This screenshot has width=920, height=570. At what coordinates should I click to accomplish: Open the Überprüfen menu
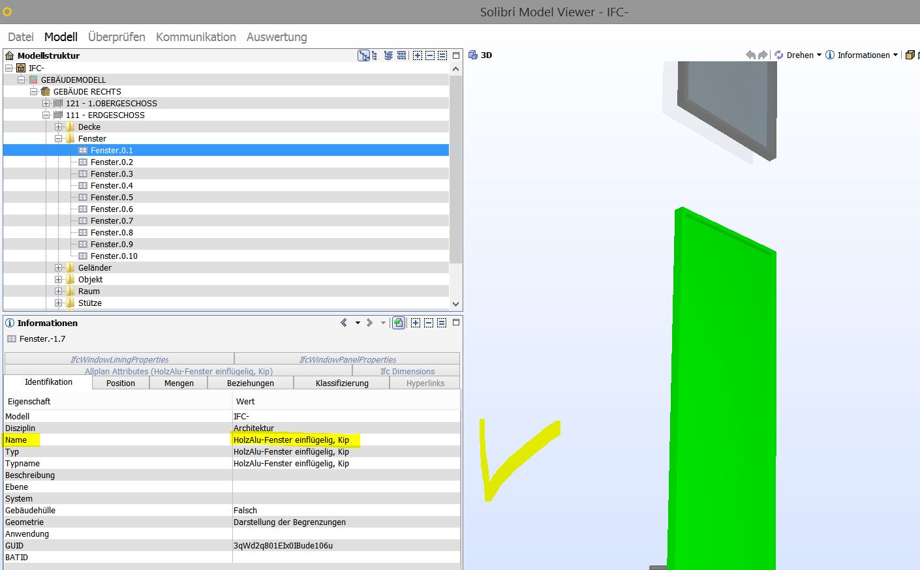(x=116, y=37)
